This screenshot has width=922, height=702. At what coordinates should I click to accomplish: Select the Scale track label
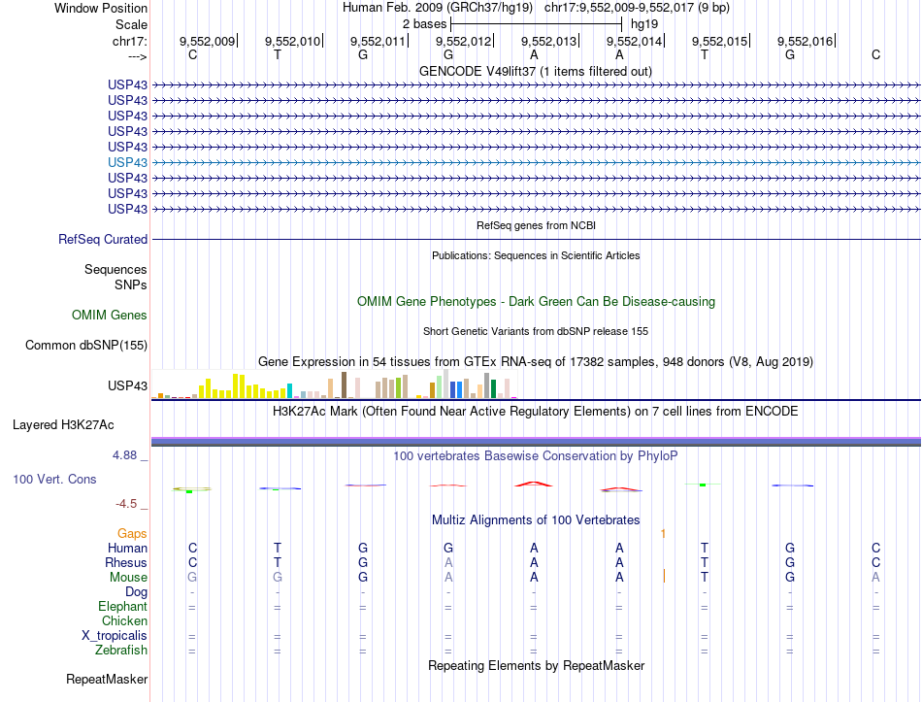[x=131, y=24]
